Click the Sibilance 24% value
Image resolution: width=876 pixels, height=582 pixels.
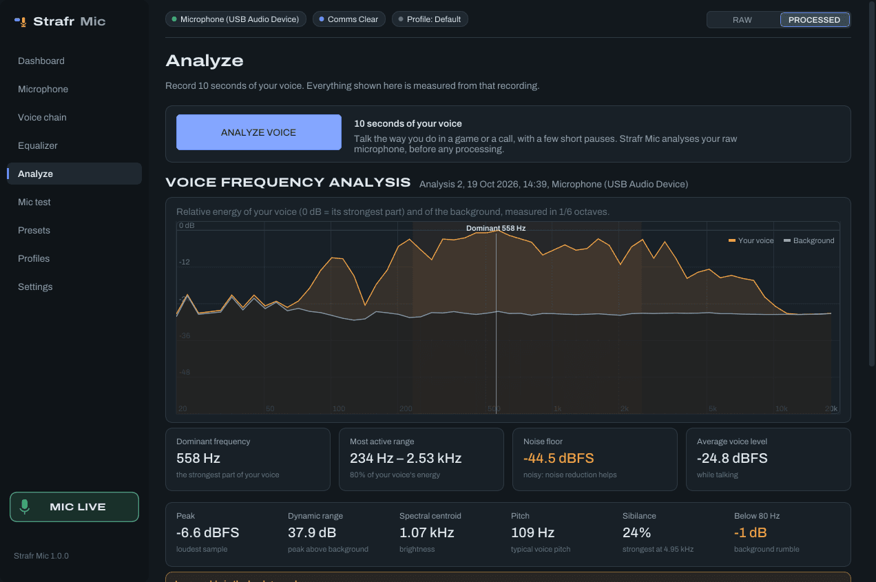[x=637, y=532]
